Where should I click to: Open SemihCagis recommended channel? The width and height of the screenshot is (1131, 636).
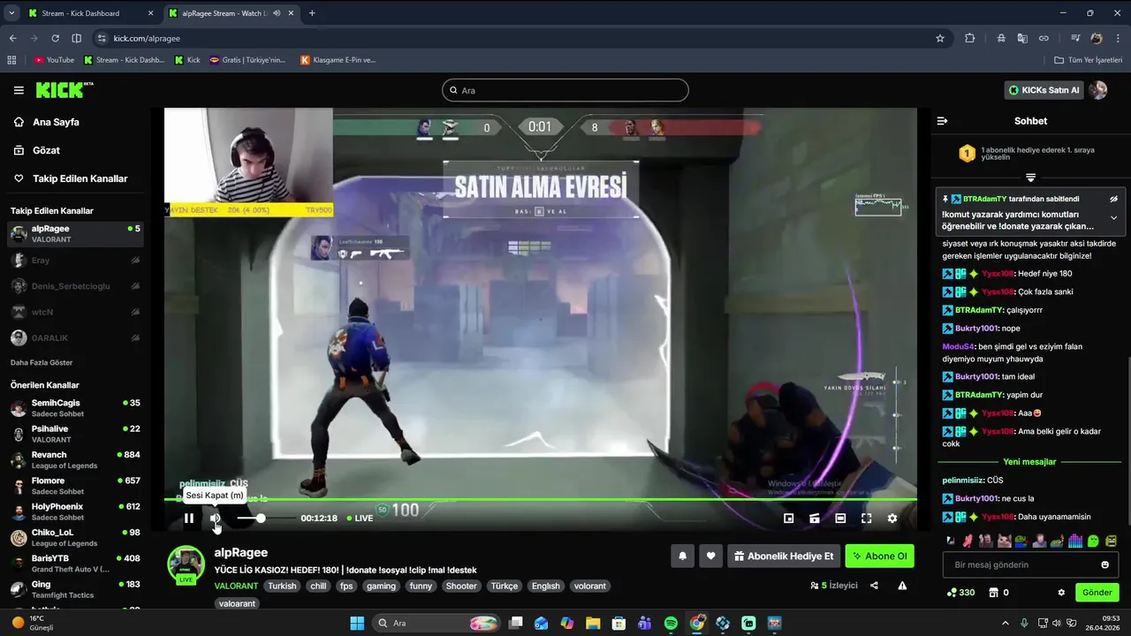point(75,408)
